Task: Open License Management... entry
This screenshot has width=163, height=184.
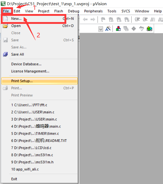Action: 40,71
